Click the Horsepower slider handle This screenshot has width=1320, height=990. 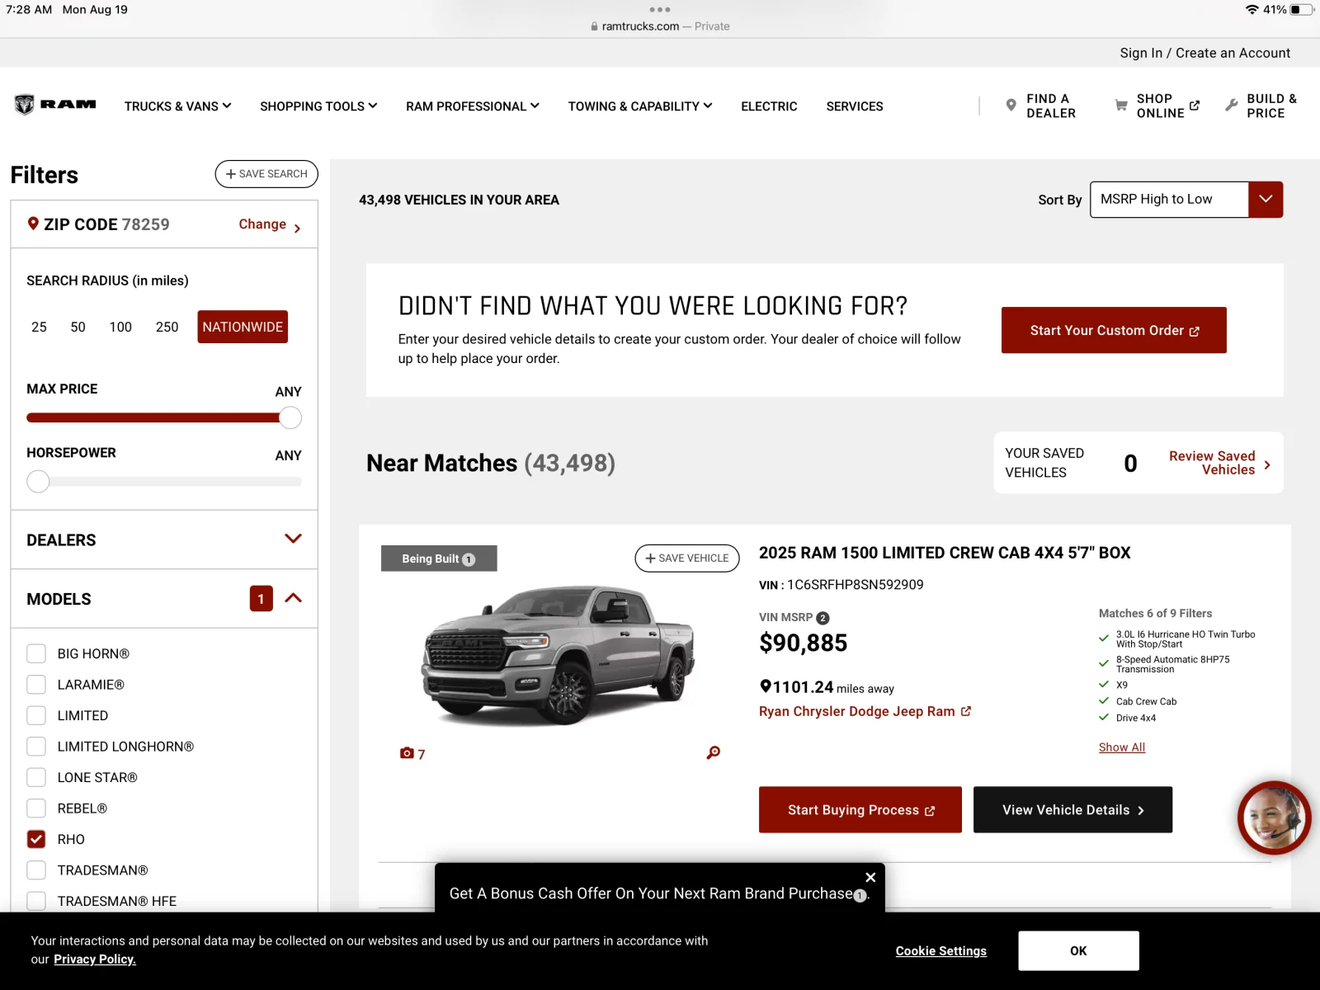pos(38,481)
